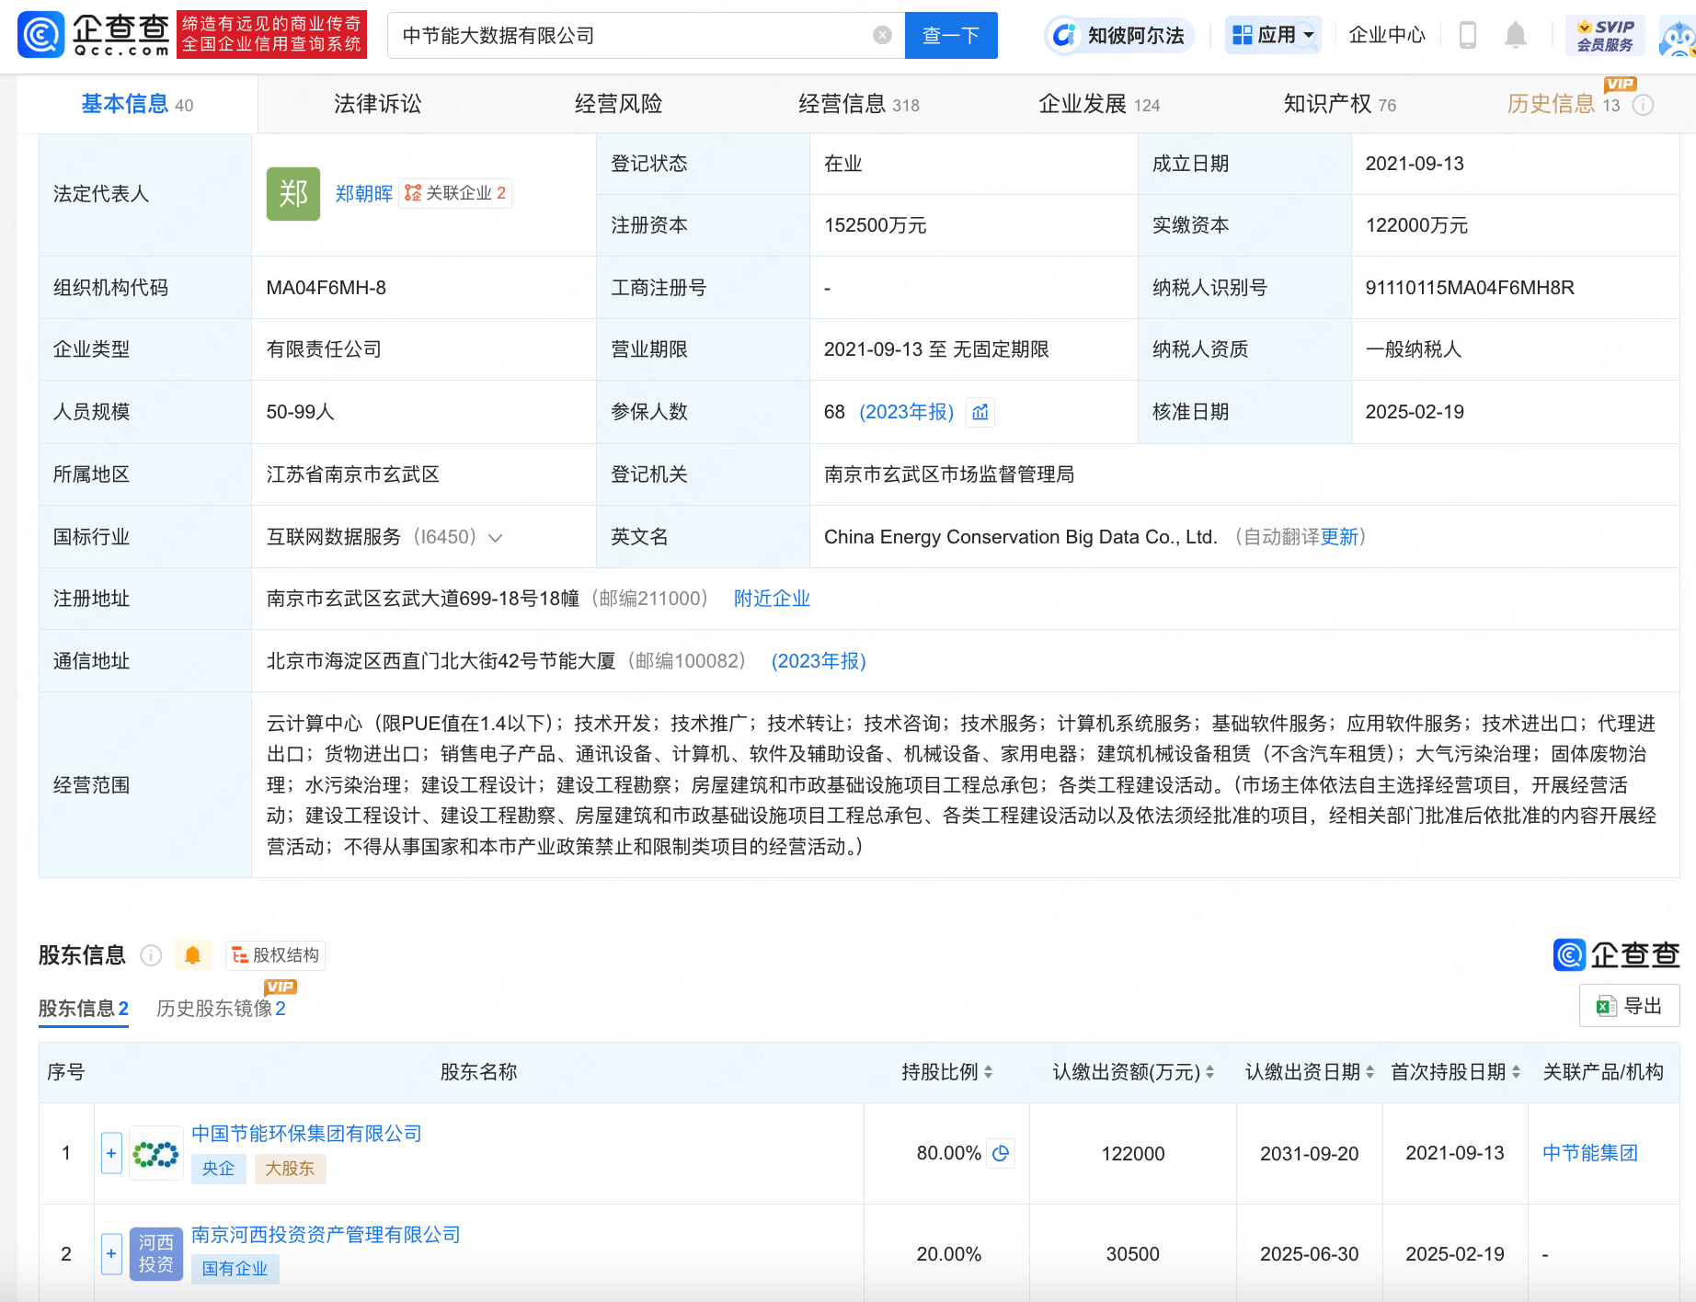Expand the 南京河西投资 shareholder row
This screenshot has width=1696, height=1302.
(x=111, y=1254)
